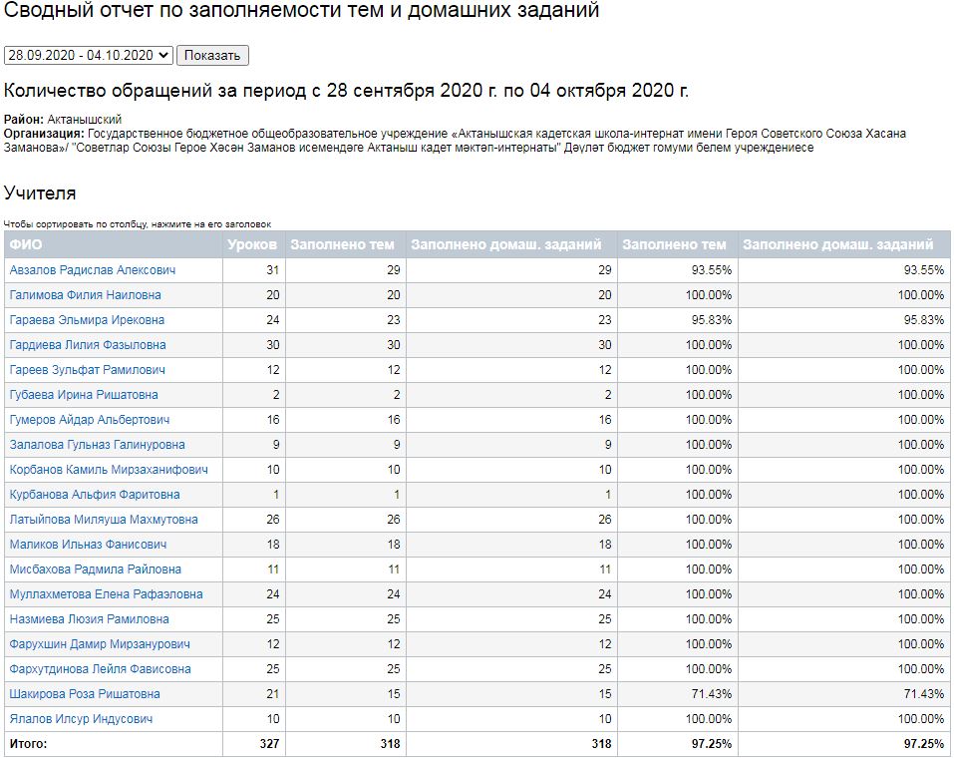Sort table by Уроков column header

point(252,244)
